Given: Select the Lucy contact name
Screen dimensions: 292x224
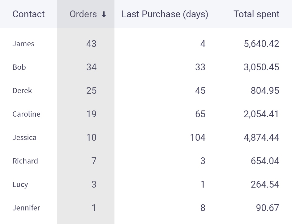Looking at the screenshot, I should (x=20, y=185).
